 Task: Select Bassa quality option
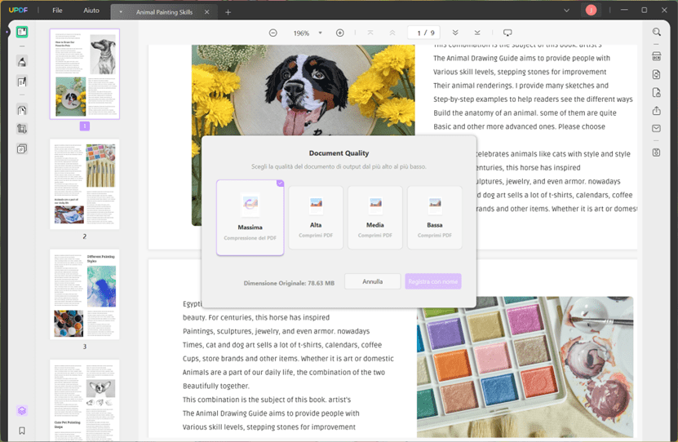[x=435, y=217]
